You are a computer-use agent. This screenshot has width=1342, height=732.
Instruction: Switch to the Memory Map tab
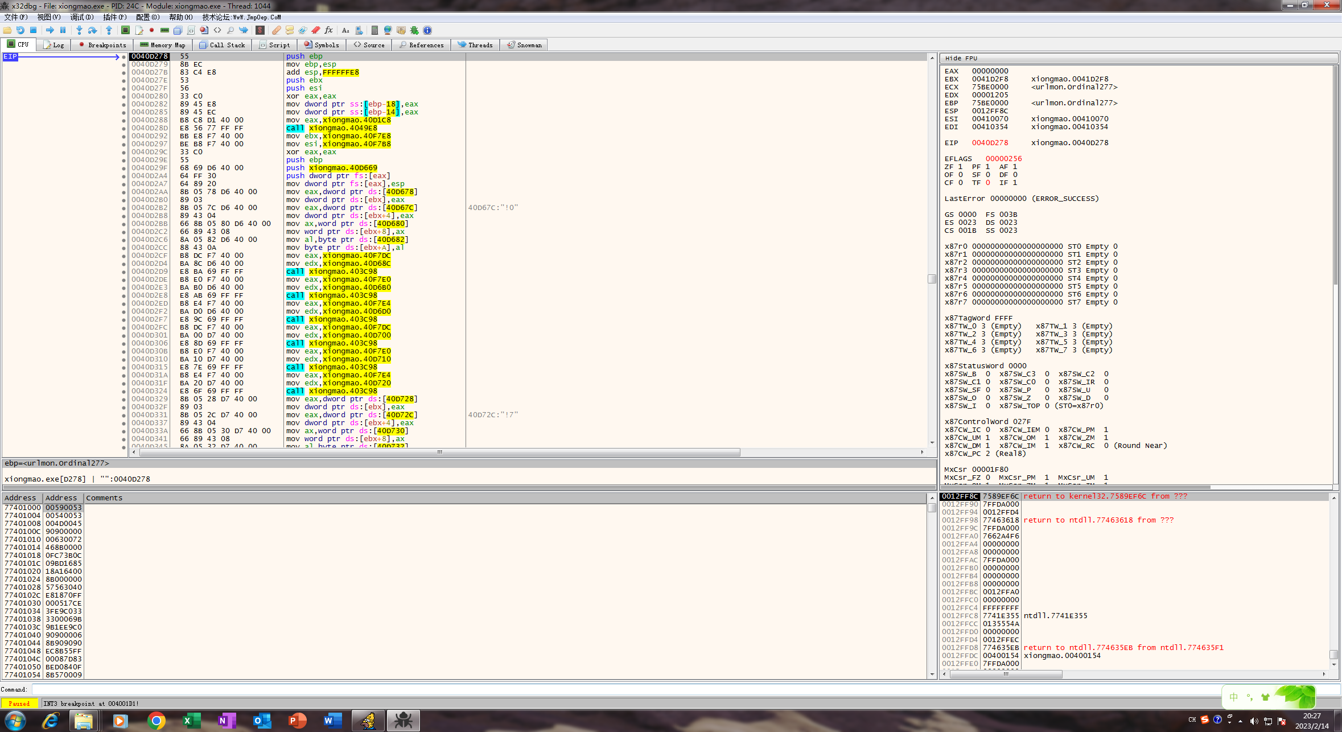click(163, 45)
